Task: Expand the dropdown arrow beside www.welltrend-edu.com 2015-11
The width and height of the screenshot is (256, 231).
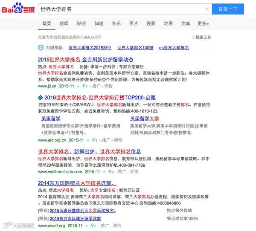Action: point(104,172)
